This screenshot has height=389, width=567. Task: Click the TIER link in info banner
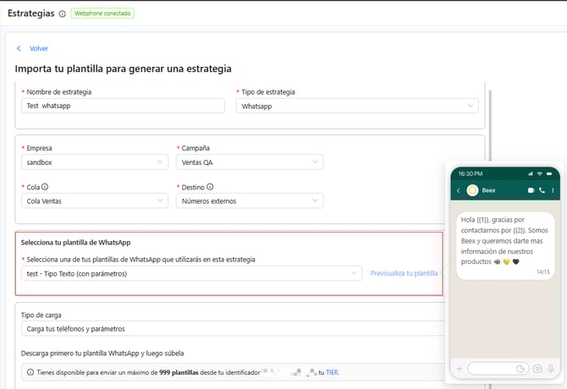pos(332,372)
